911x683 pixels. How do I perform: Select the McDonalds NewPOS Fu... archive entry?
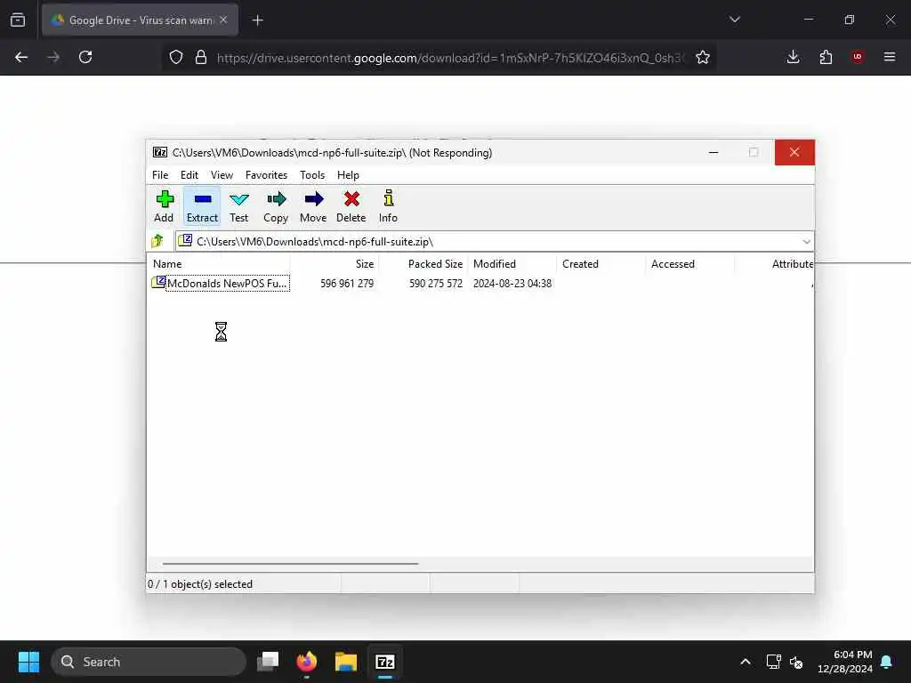tap(220, 284)
